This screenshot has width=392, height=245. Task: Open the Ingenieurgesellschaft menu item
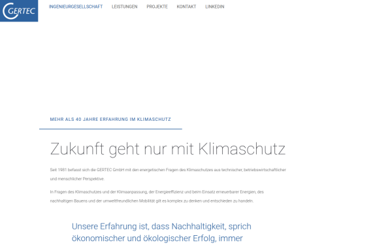point(76,7)
